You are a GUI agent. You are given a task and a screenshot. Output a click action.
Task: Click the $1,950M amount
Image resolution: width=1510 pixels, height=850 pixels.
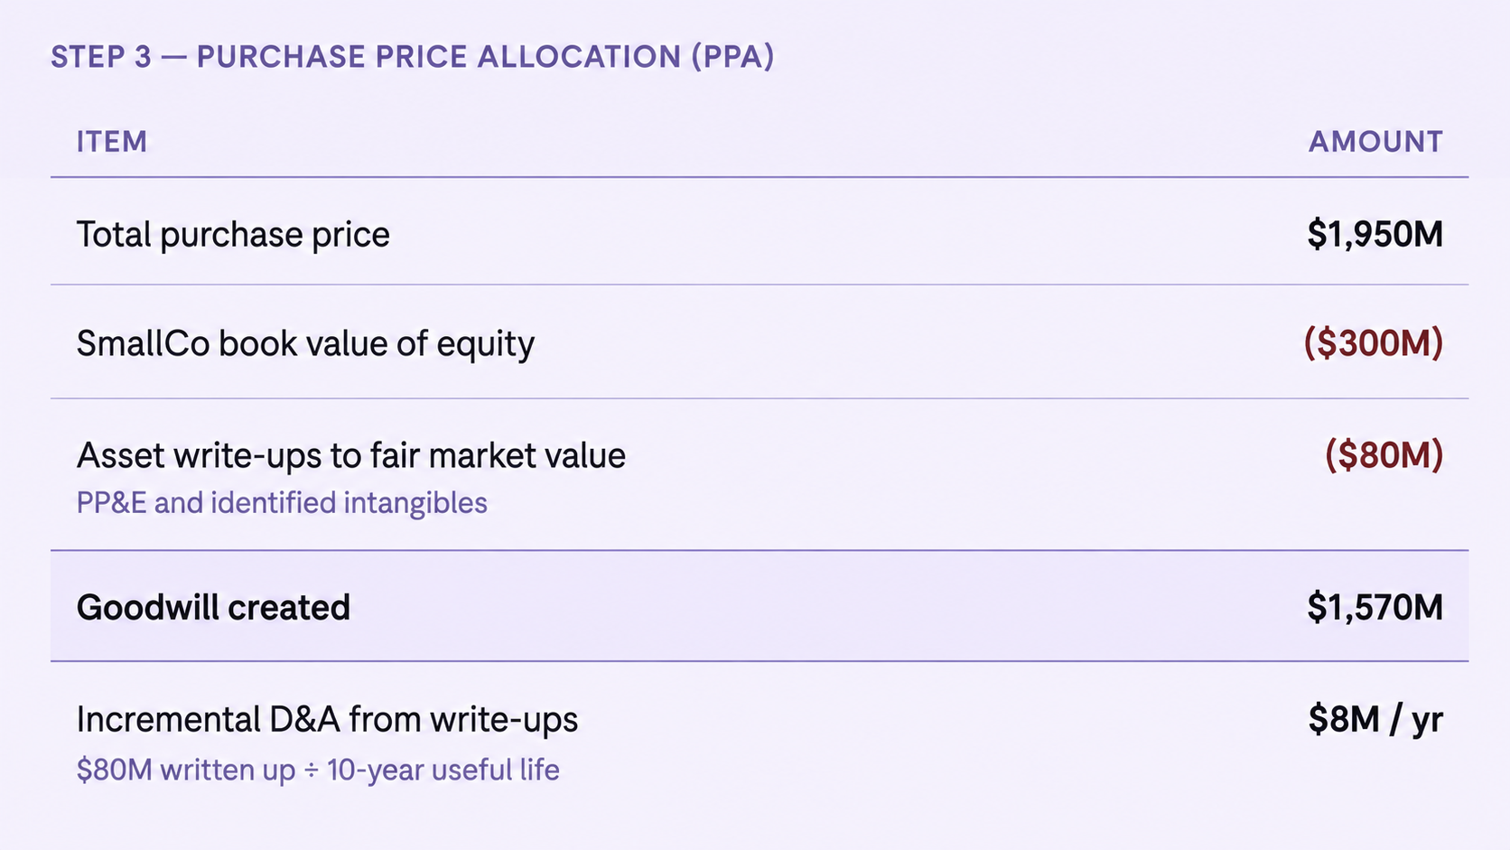(x=1375, y=235)
